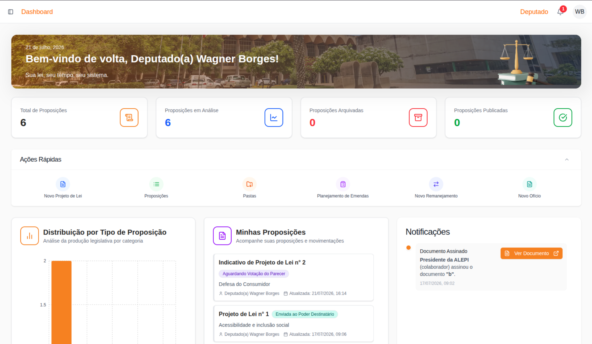This screenshot has width=592, height=344.
Task: Click Acessibilidade e inclusão social text
Action: [x=254, y=325]
